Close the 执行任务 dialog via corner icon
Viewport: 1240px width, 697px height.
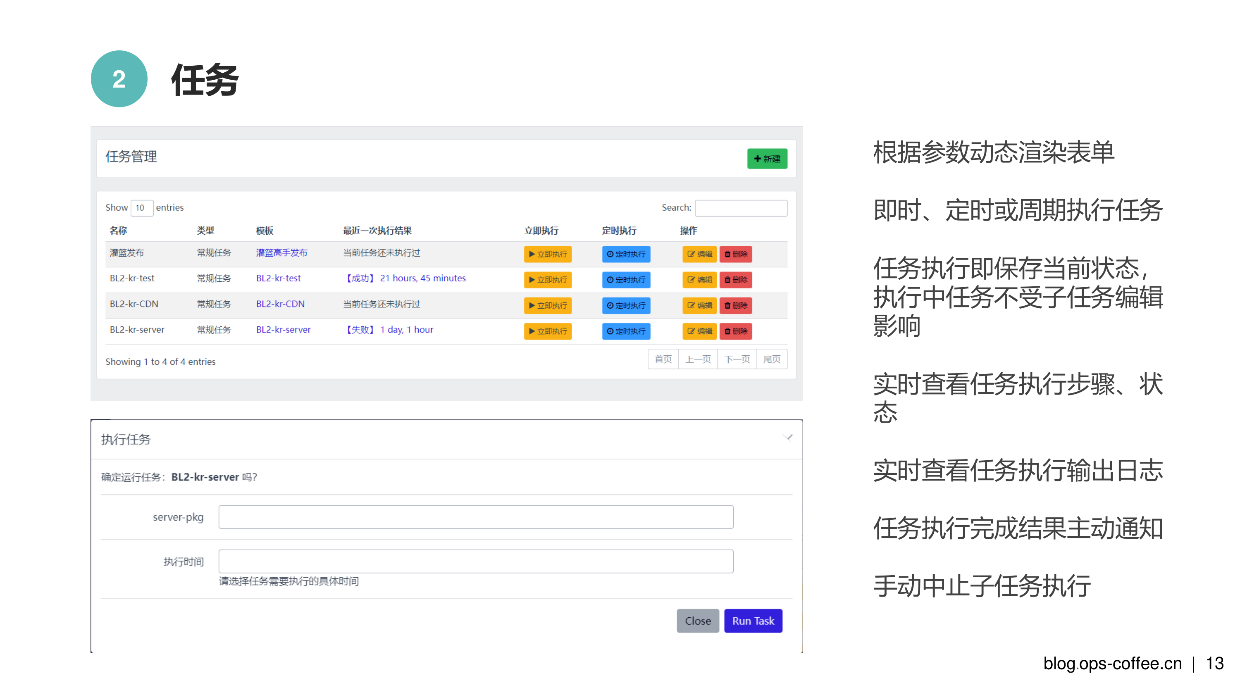tap(787, 438)
